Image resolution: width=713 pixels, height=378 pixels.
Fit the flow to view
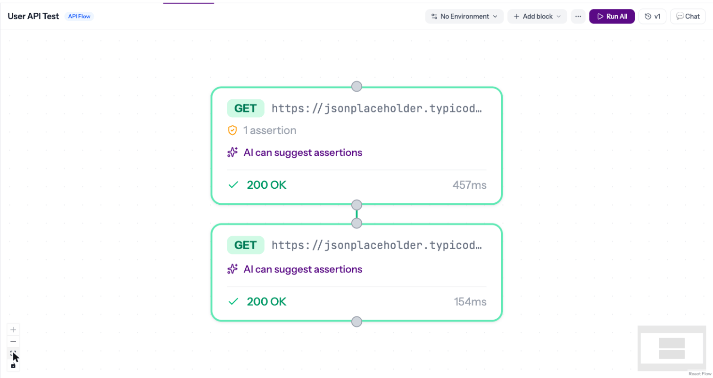click(x=13, y=353)
